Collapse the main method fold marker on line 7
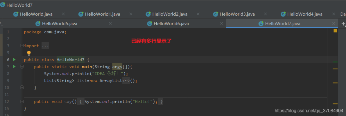This screenshot has width=346, height=116. (22, 67)
